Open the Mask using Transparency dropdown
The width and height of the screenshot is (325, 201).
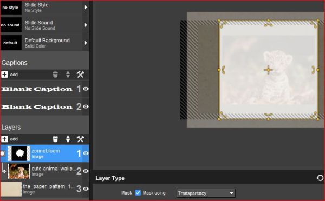pos(206,193)
